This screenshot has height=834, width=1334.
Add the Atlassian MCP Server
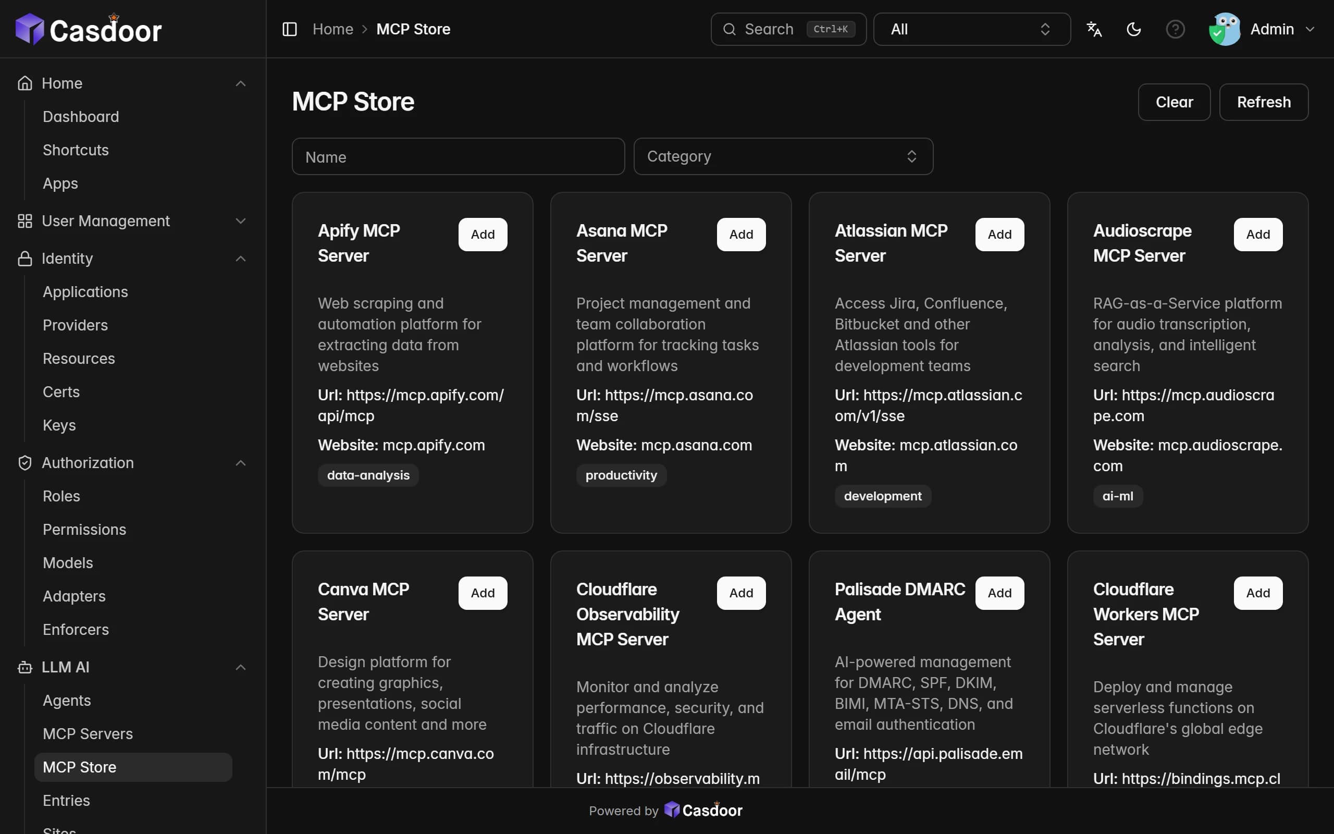[999, 235]
